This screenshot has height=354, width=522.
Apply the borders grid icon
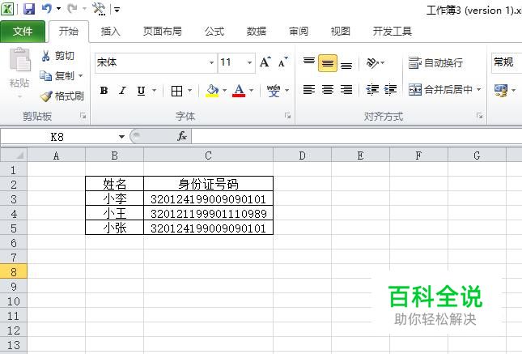(176, 91)
